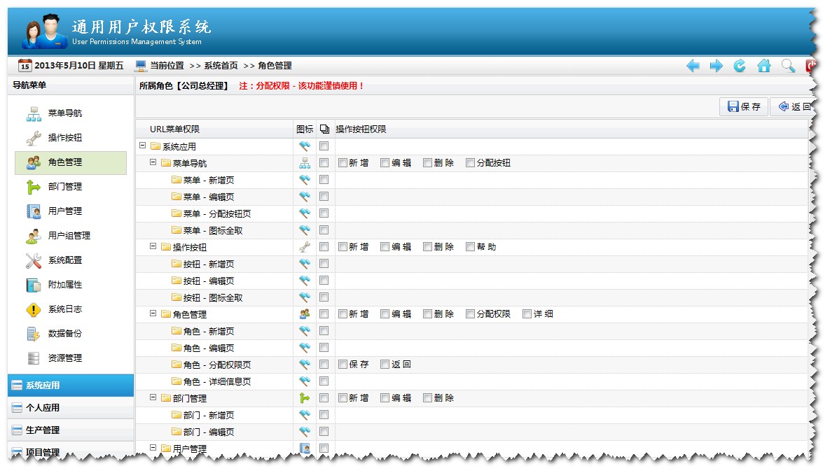Viewport: 830px width, 473px height.
Task: Tick the 帮助 checkbox under 操作按钮
Action: 471,246
